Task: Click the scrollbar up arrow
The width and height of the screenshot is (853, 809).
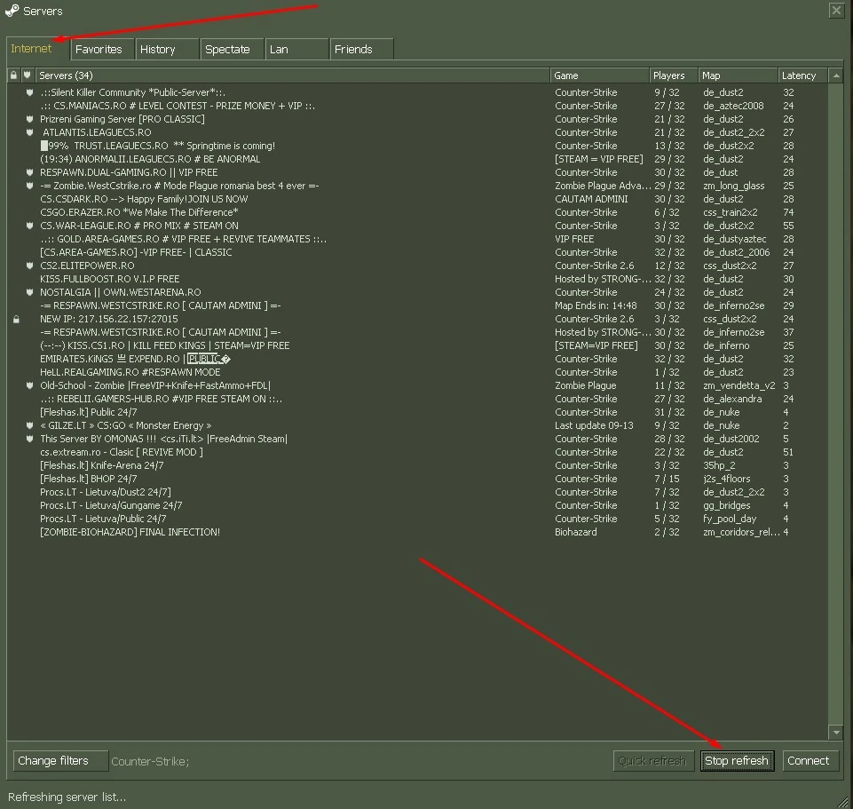Action: tap(836, 75)
